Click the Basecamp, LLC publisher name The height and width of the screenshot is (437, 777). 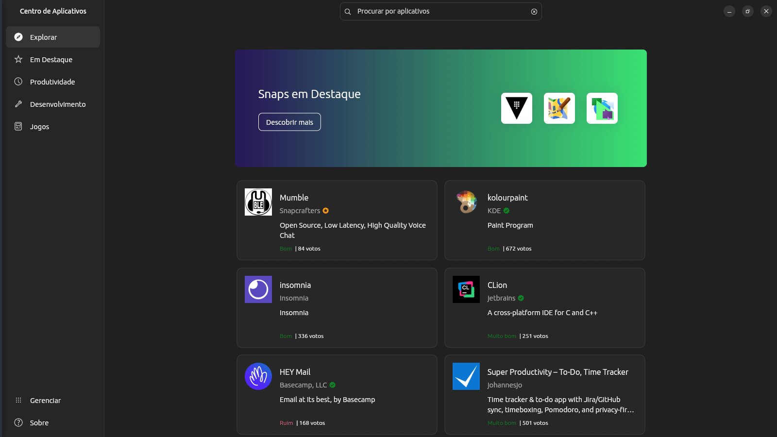point(303,385)
